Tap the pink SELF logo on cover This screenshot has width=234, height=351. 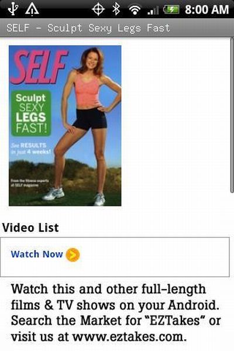pyautogui.click(x=39, y=67)
